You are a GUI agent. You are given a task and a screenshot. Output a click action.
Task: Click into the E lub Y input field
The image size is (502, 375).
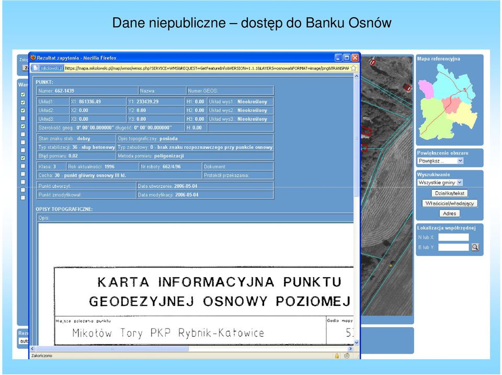point(453,247)
